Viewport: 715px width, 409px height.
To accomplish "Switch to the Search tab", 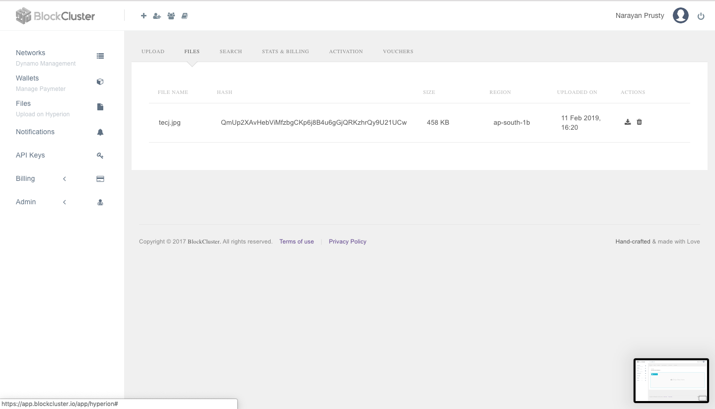I will [x=230, y=51].
